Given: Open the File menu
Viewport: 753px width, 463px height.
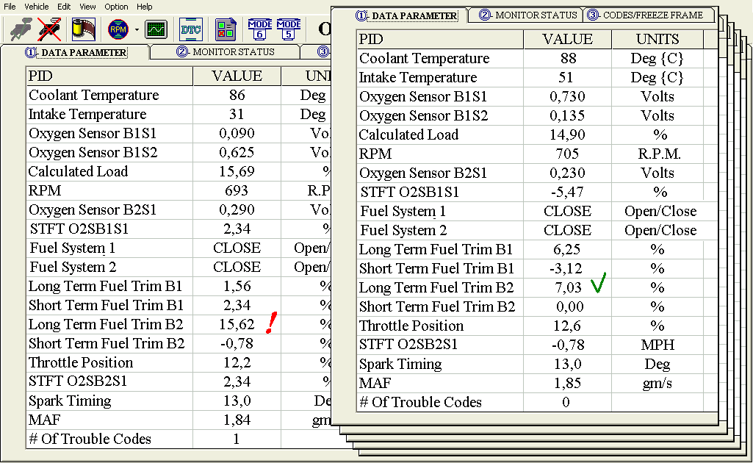Looking at the screenshot, I should click(10, 7).
